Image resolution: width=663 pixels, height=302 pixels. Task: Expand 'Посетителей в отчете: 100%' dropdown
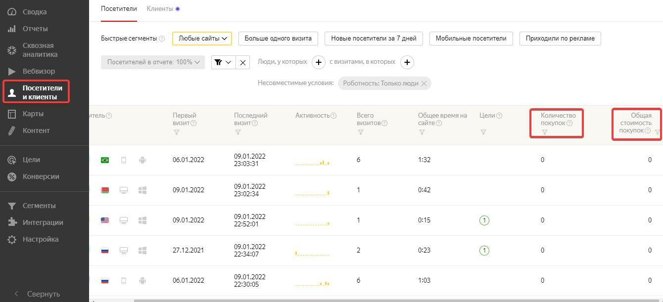152,62
